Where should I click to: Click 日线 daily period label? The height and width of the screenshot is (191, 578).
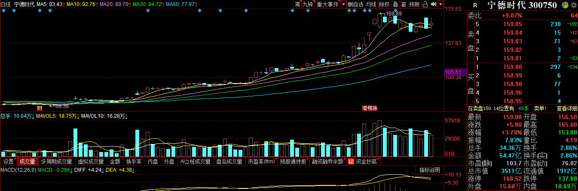click(x=6, y=4)
